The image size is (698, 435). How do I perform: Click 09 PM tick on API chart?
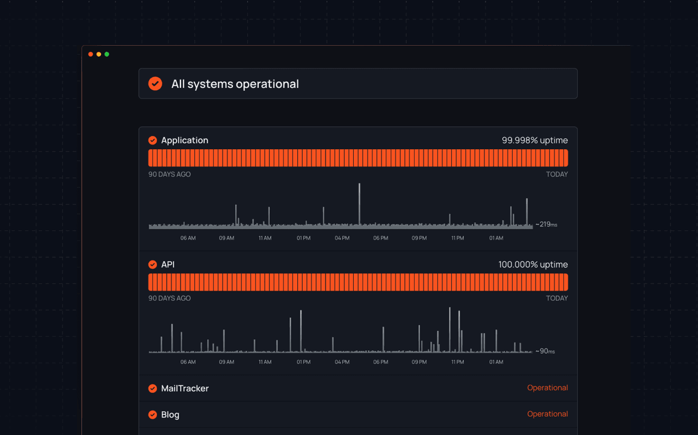coord(419,362)
